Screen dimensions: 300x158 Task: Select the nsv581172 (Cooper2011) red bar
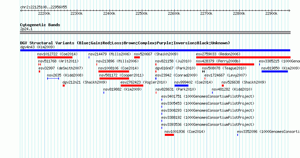tap(114, 78)
